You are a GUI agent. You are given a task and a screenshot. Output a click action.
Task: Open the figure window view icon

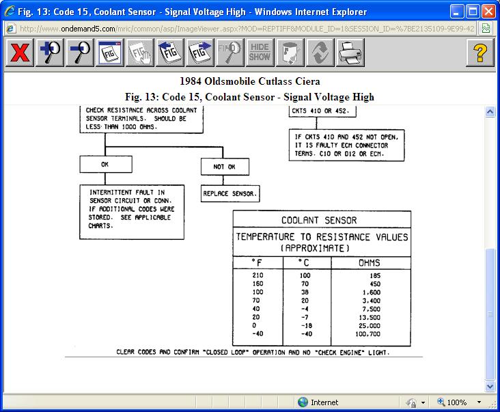[x=110, y=53]
